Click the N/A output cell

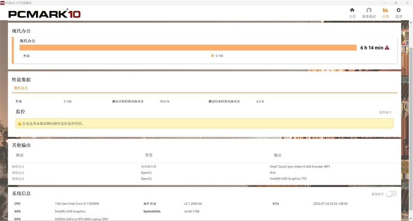coord(273,172)
